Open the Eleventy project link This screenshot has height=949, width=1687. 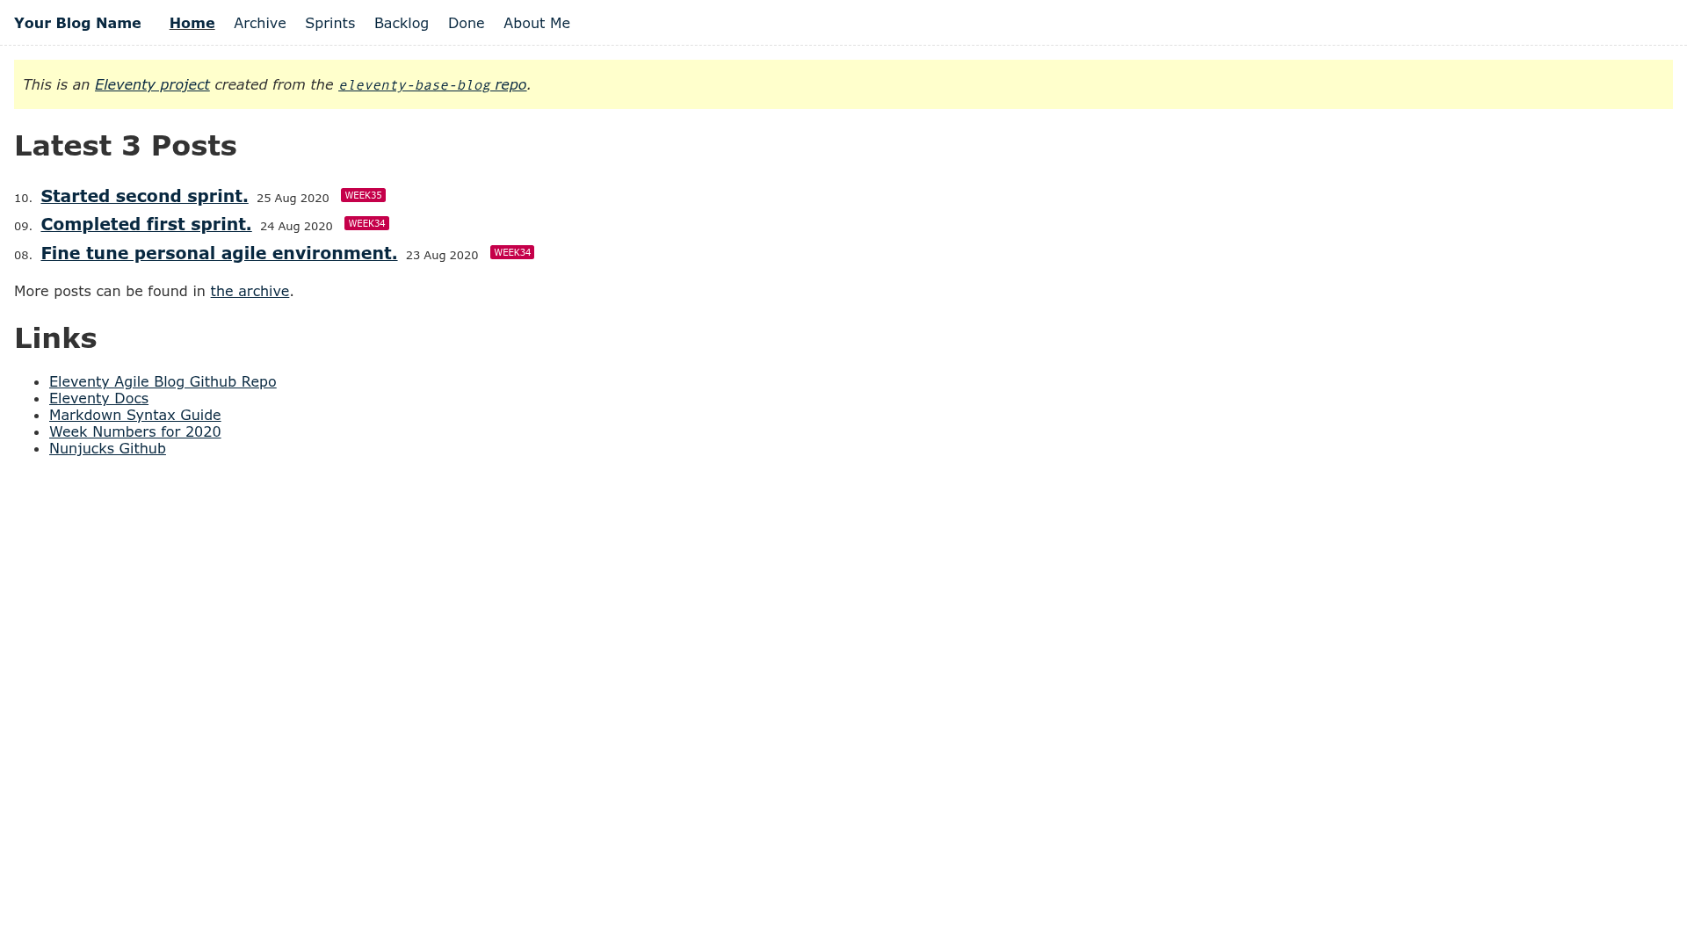(x=152, y=85)
